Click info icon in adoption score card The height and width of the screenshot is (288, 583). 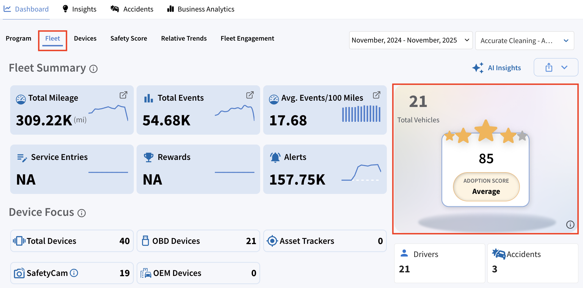pos(570,225)
